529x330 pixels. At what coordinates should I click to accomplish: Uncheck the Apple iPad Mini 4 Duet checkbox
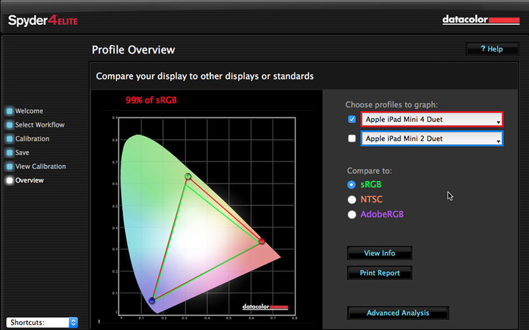[352, 120]
